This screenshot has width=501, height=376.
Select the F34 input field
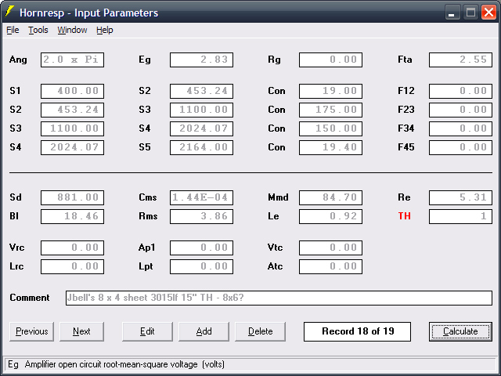point(460,128)
